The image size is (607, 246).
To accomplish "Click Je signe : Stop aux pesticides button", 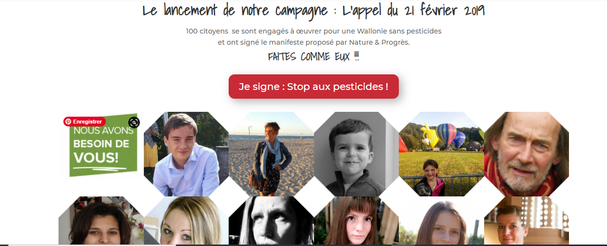I will click(x=313, y=87).
